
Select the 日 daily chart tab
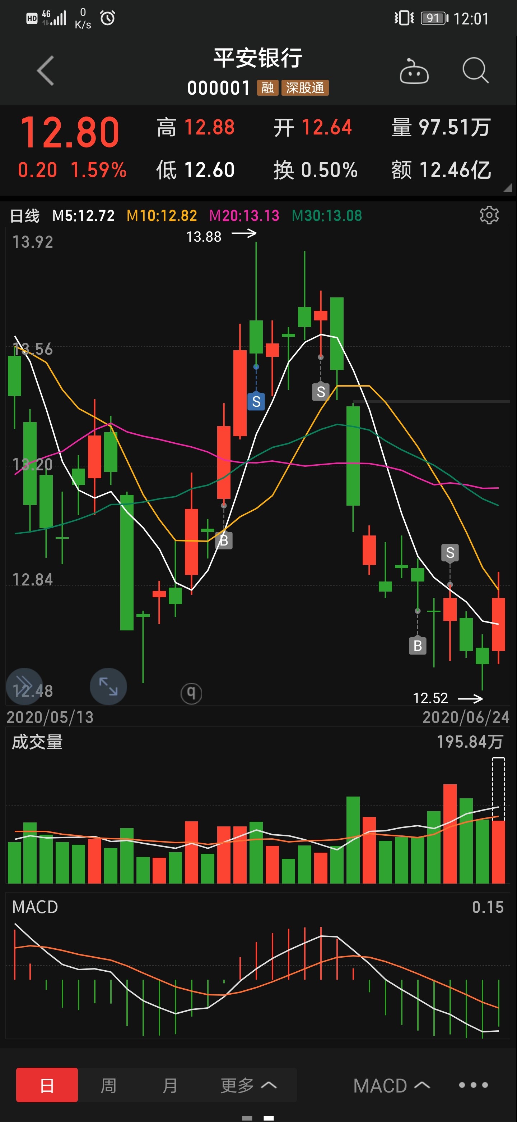click(47, 1085)
